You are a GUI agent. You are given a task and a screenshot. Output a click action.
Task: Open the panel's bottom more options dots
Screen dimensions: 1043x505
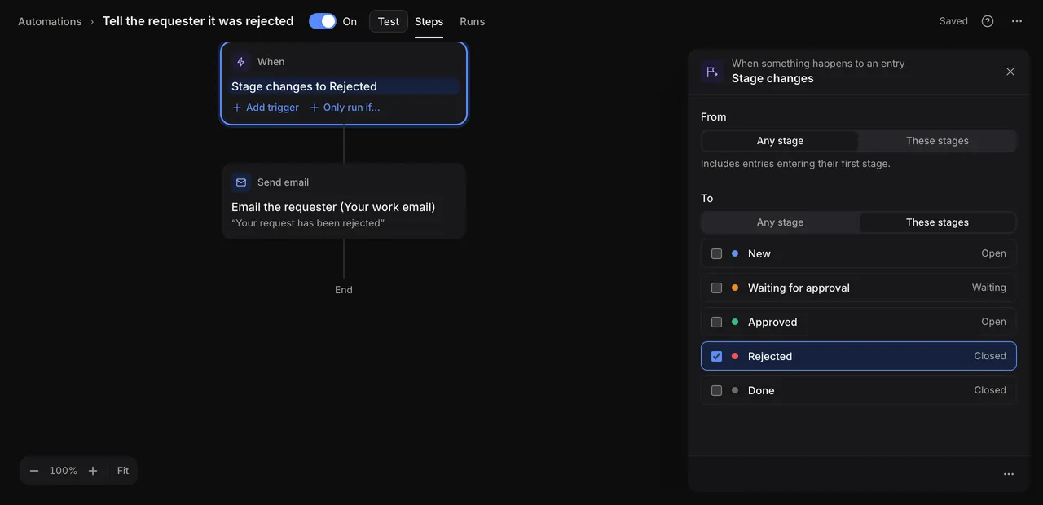pos(1009,474)
